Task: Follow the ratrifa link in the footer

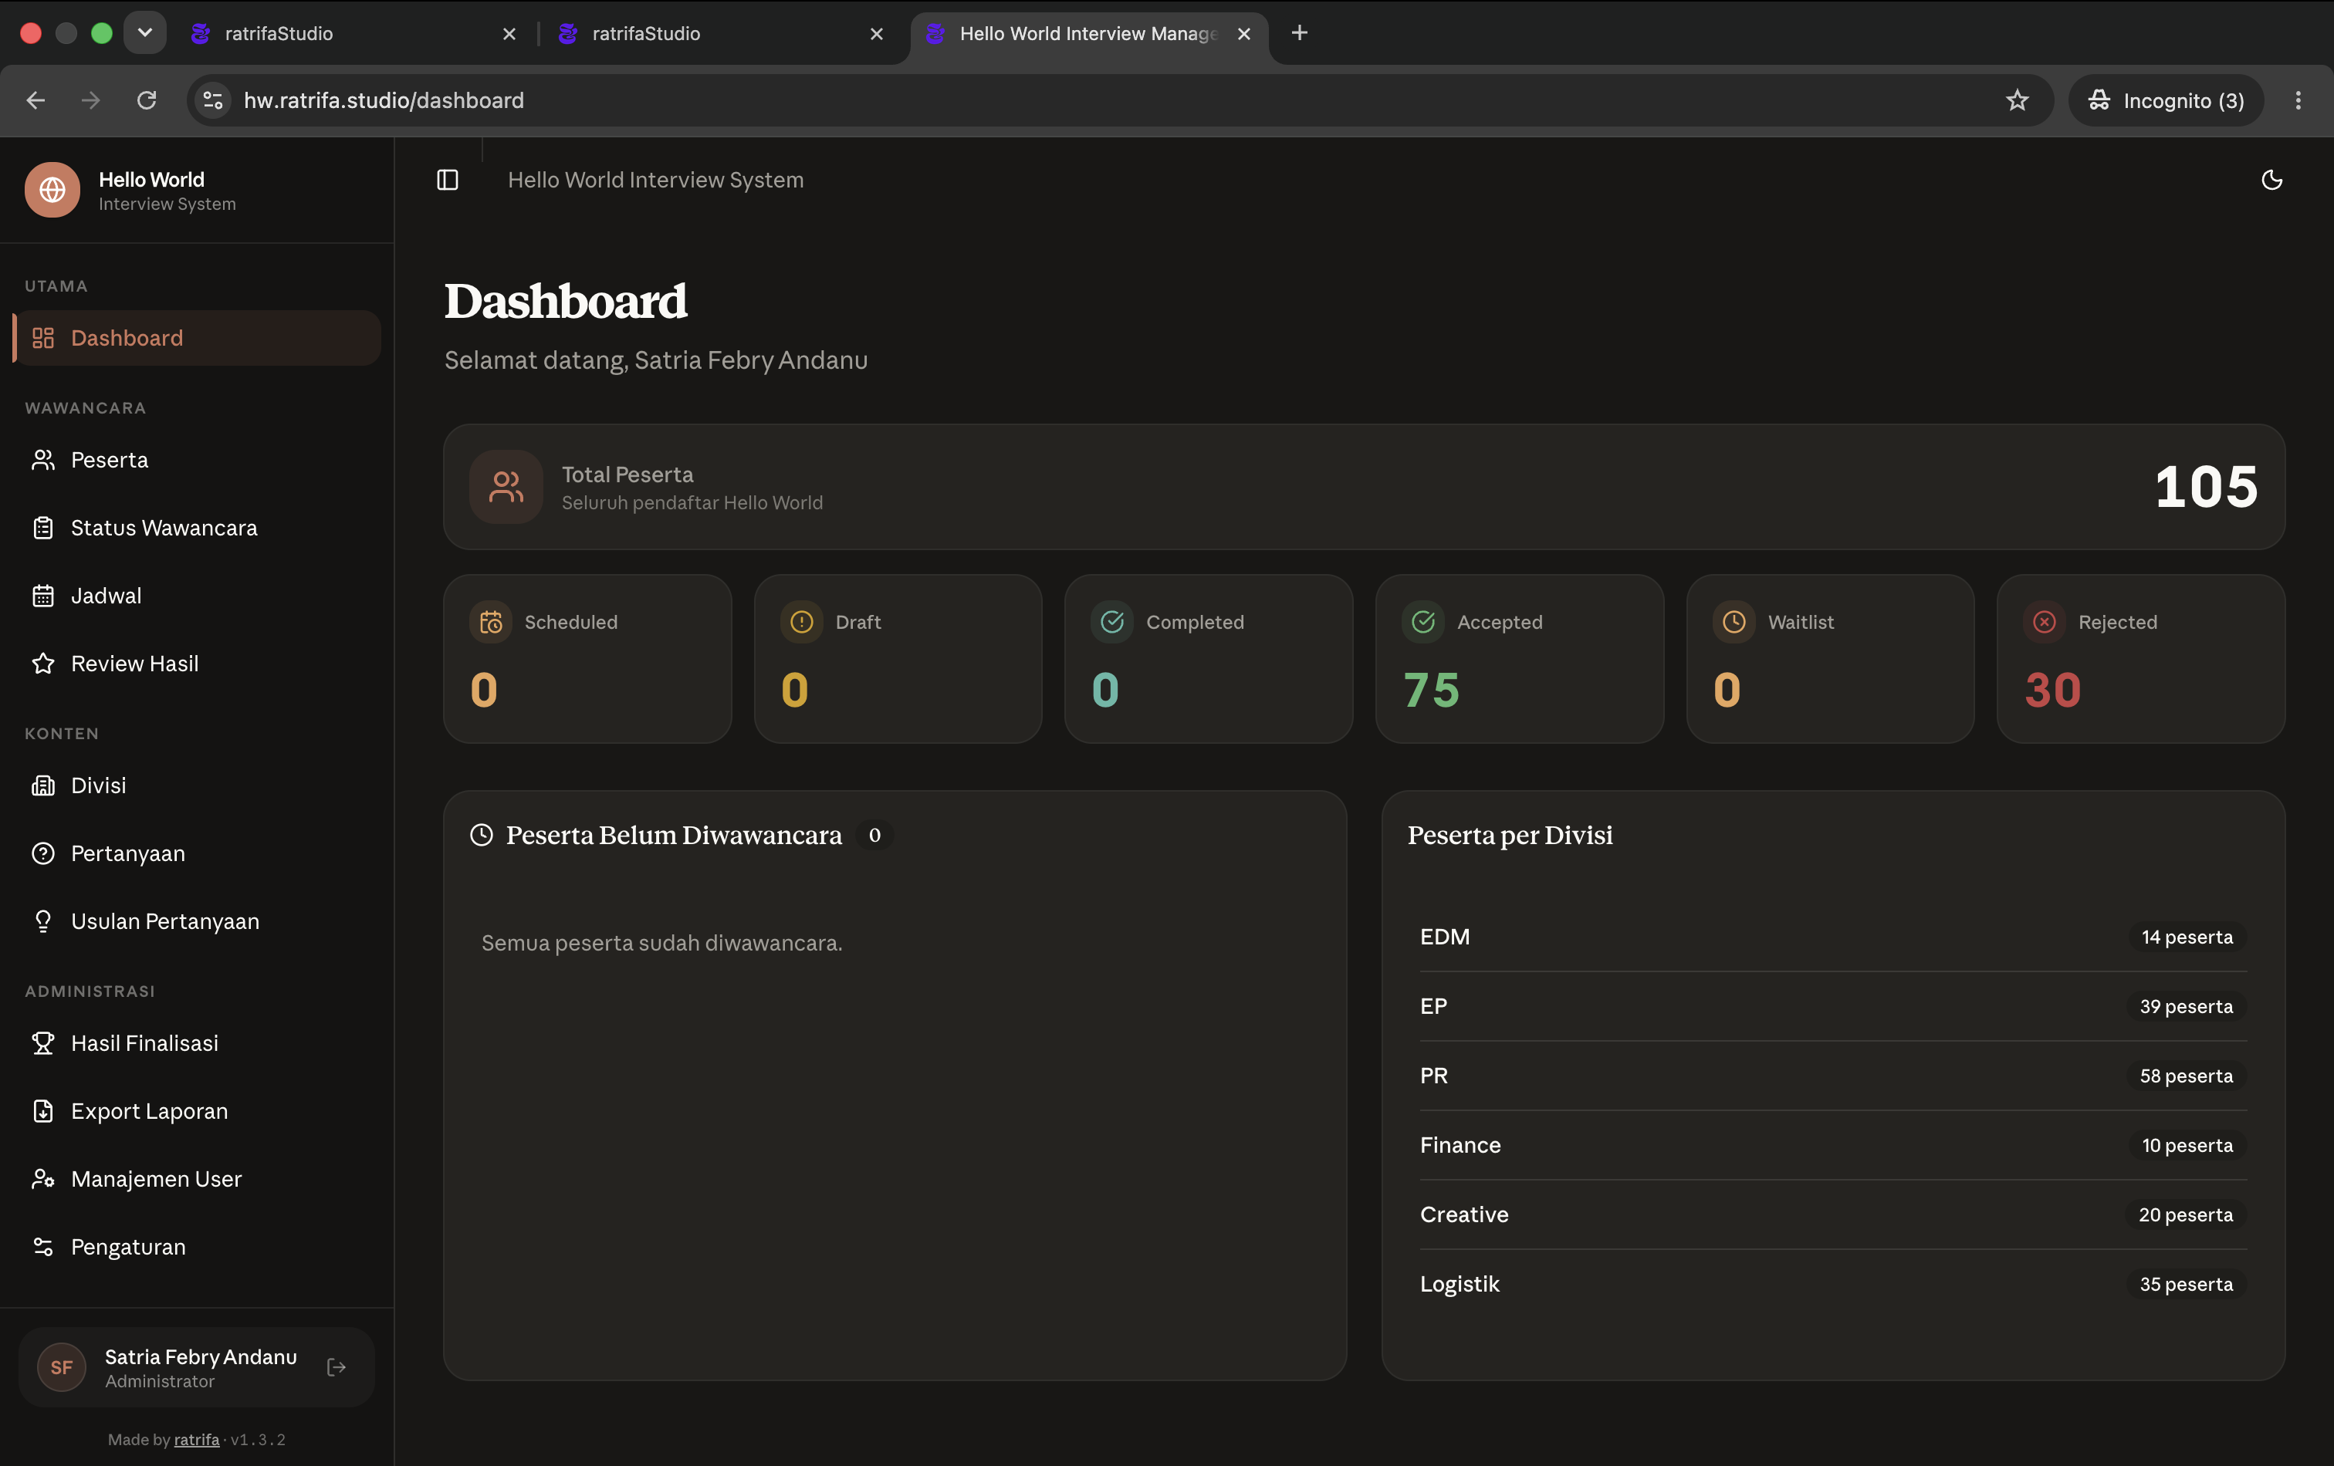Action: [197, 1440]
